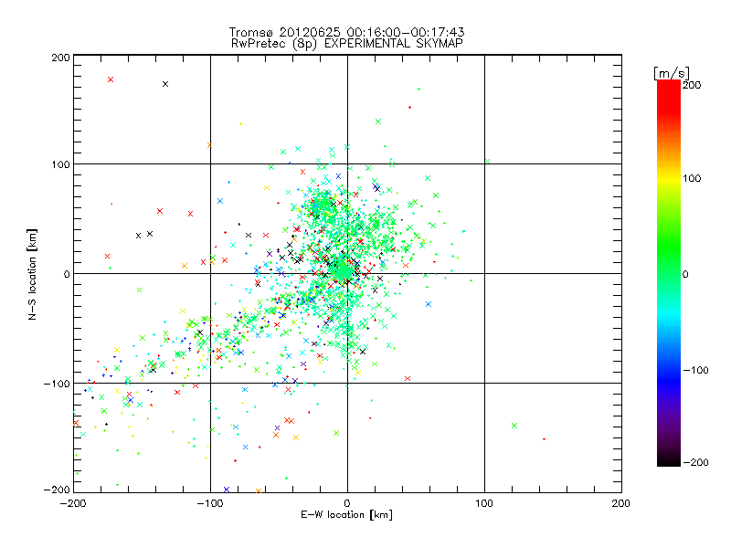Click the plot title 'Tromsø 20120625 00:16:00-00:17:43'
Image resolution: width=731 pixels, height=548 pixels.
[346, 32]
